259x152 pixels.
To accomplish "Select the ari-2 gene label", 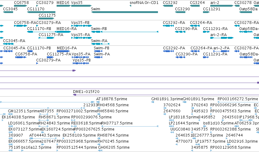I will [x=215, y=3].
